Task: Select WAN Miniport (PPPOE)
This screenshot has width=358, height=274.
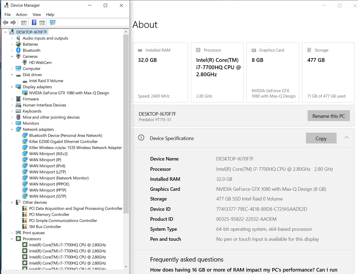Action: tap(49, 184)
